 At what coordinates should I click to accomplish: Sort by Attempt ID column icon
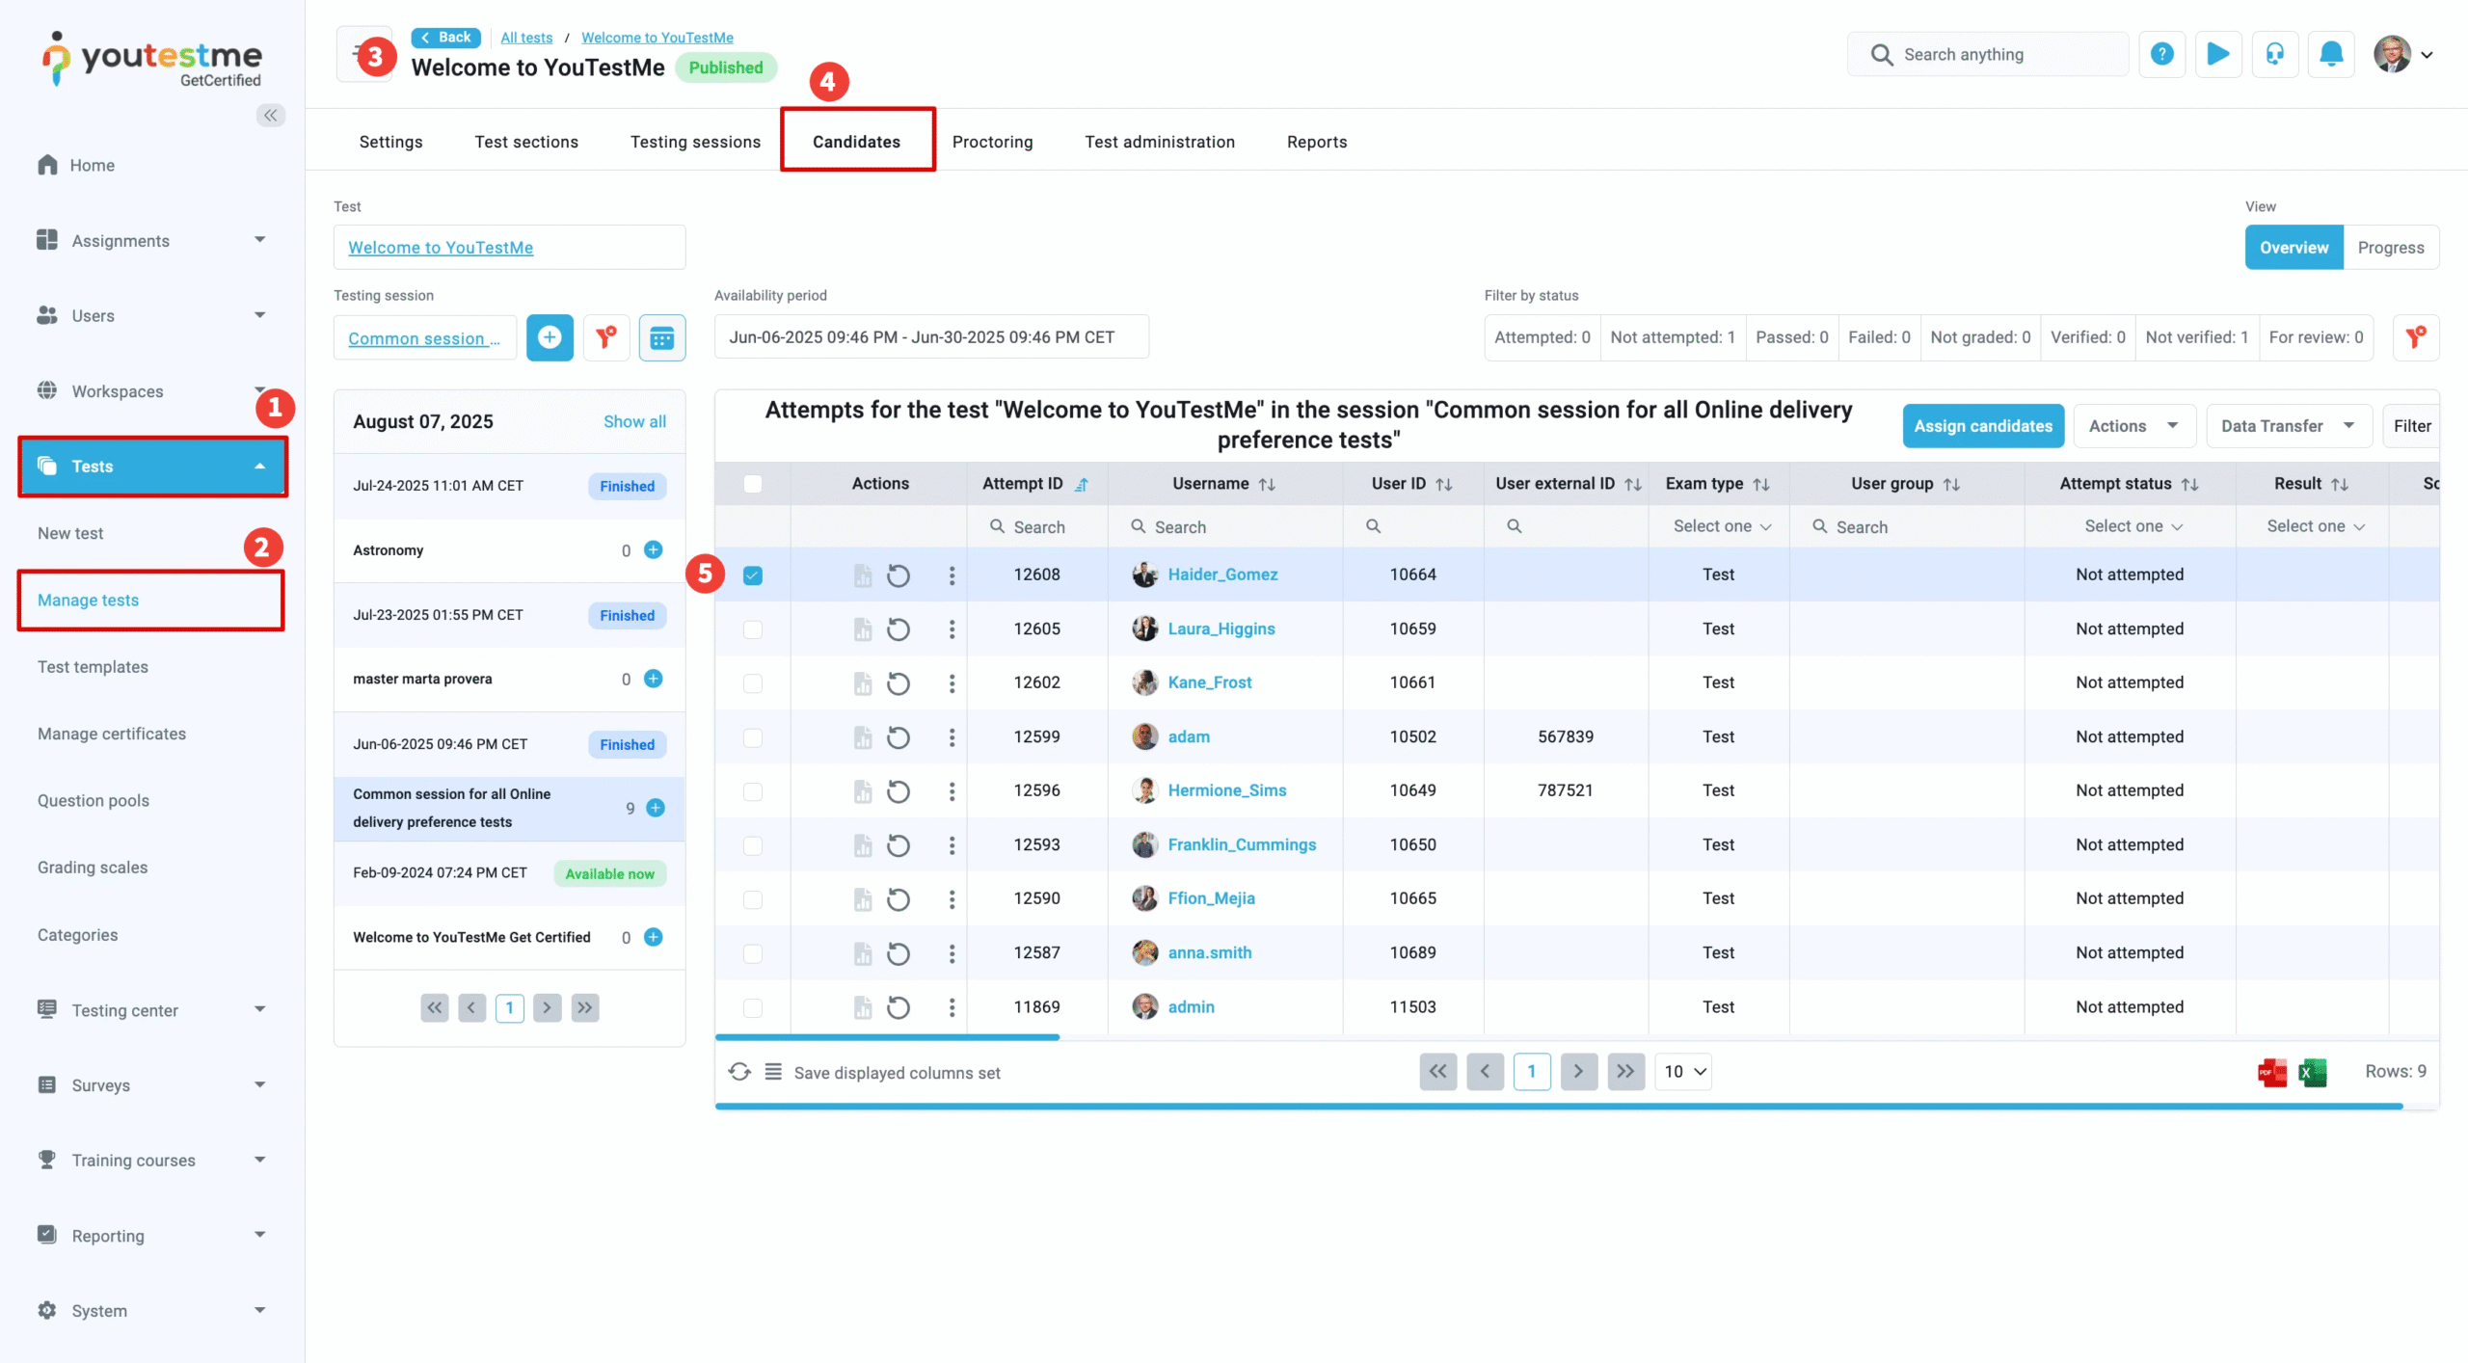(x=1082, y=485)
